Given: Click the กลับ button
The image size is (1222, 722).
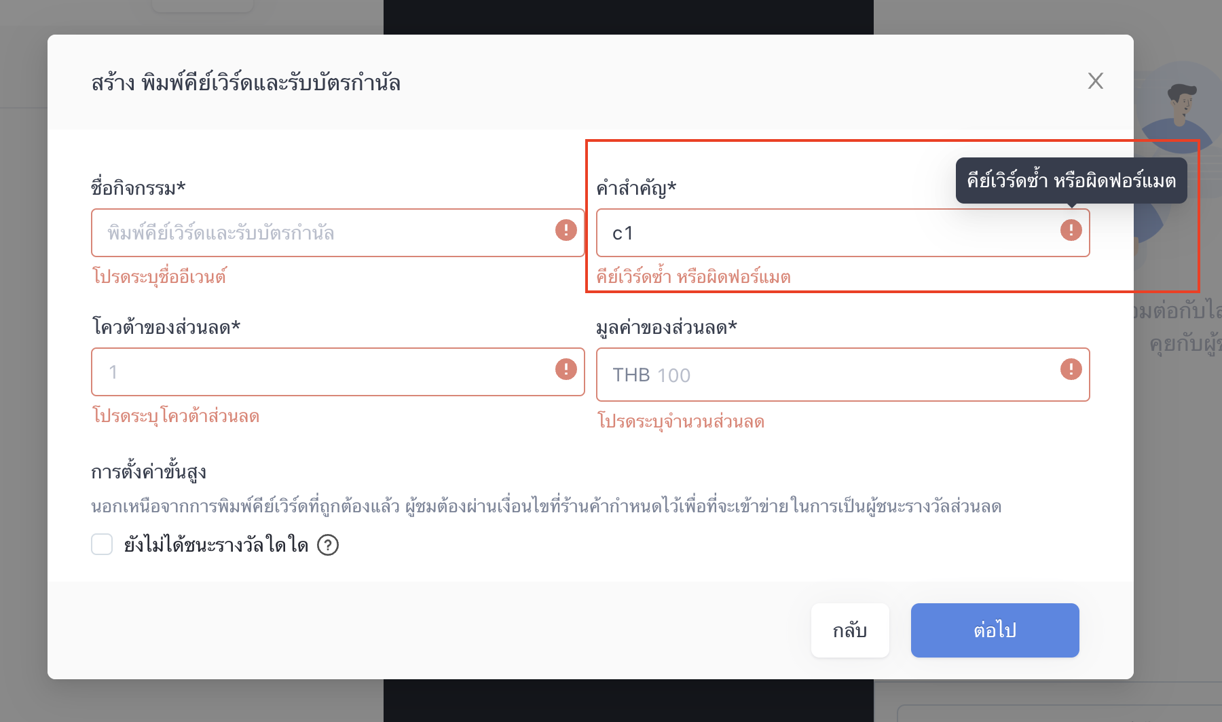Looking at the screenshot, I should (x=850, y=630).
